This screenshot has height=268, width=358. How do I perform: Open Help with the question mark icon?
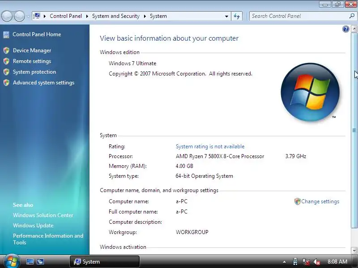click(345, 29)
